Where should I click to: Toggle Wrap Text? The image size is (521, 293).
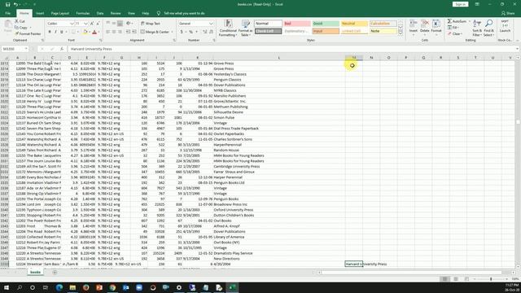pyautogui.click(x=150, y=24)
